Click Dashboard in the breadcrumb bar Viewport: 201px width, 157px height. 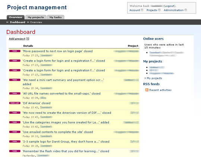click(18, 22)
